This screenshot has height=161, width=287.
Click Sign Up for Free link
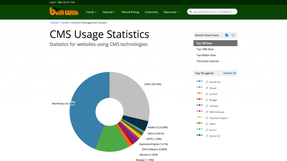tap(66, 2)
